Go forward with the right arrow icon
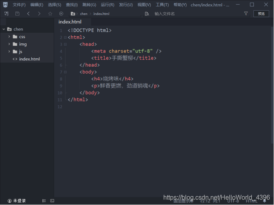 click(39, 13)
